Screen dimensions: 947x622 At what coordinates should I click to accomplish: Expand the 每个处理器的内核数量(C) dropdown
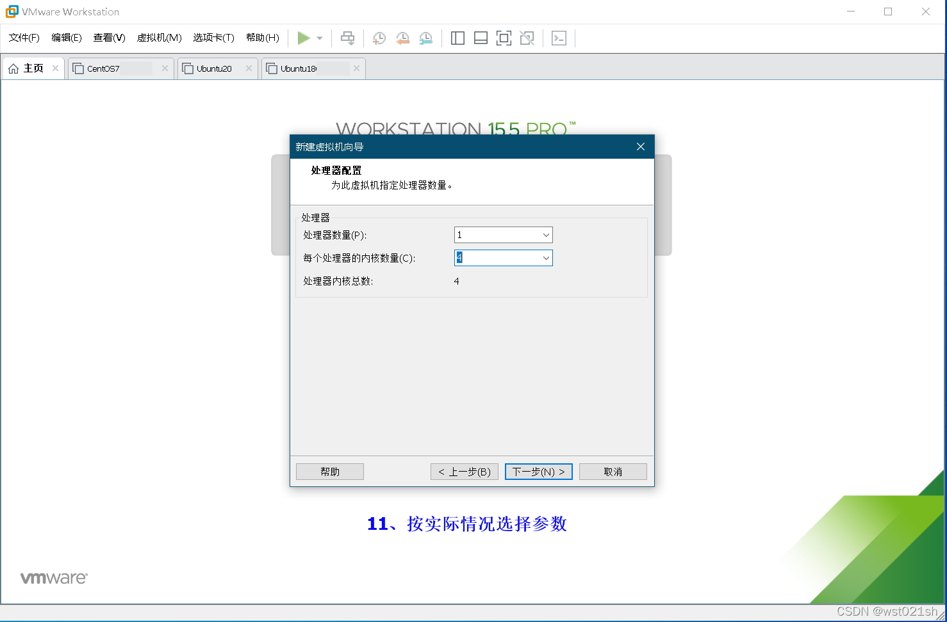coord(546,258)
